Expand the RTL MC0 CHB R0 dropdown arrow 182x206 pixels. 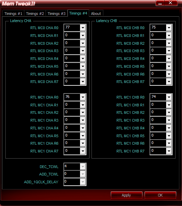169,28
